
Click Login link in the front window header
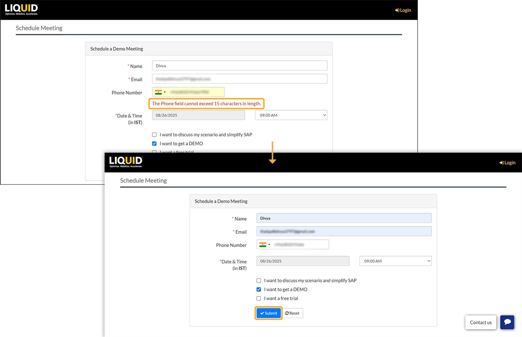click(507, 162)
